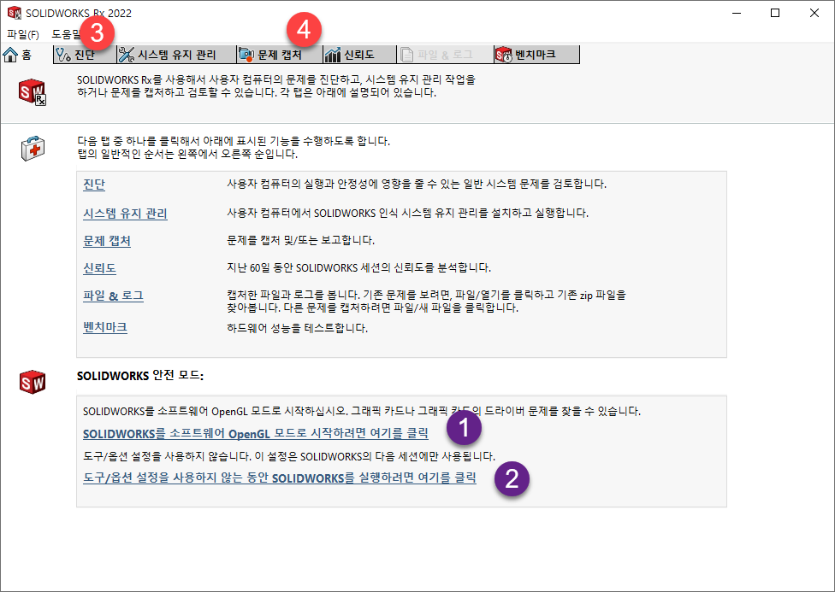Click the SW Rx logo beside the intro text
The width and height of the screenshot is (835, 592).
33,92
